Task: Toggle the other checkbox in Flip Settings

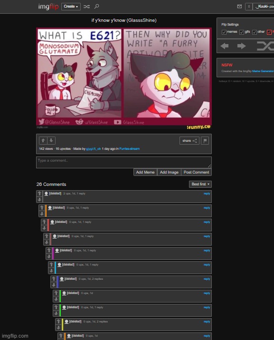Action: [255, 32]
